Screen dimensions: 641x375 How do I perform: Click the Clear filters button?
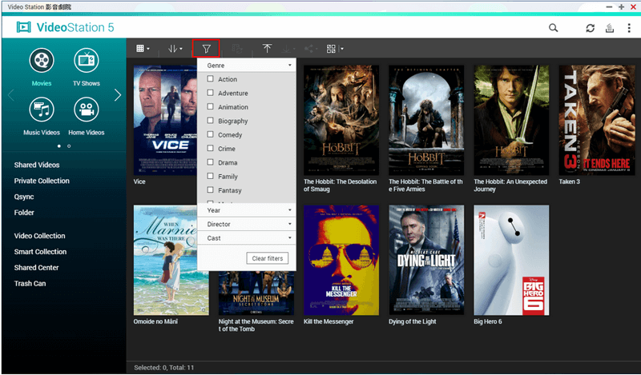(x=268, y=258)
